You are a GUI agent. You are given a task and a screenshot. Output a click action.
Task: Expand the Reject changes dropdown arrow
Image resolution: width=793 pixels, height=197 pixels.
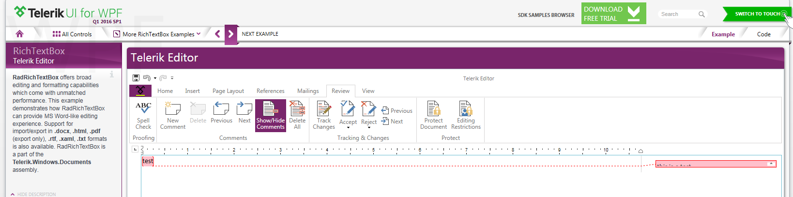tap(369, 128)
